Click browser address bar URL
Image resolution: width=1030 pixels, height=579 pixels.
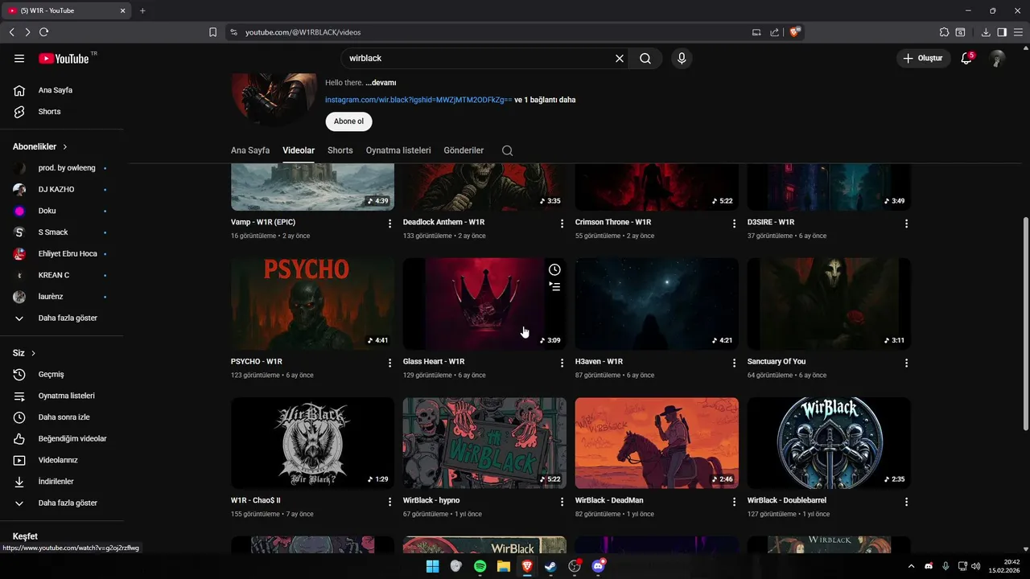[303, 32]
